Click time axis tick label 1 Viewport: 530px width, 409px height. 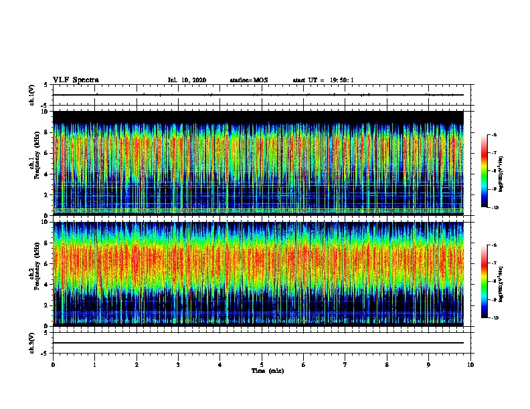94,365
